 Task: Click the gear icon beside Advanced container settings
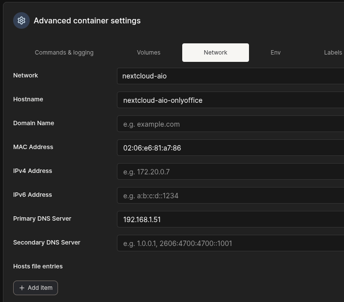(x=21, y=20)
